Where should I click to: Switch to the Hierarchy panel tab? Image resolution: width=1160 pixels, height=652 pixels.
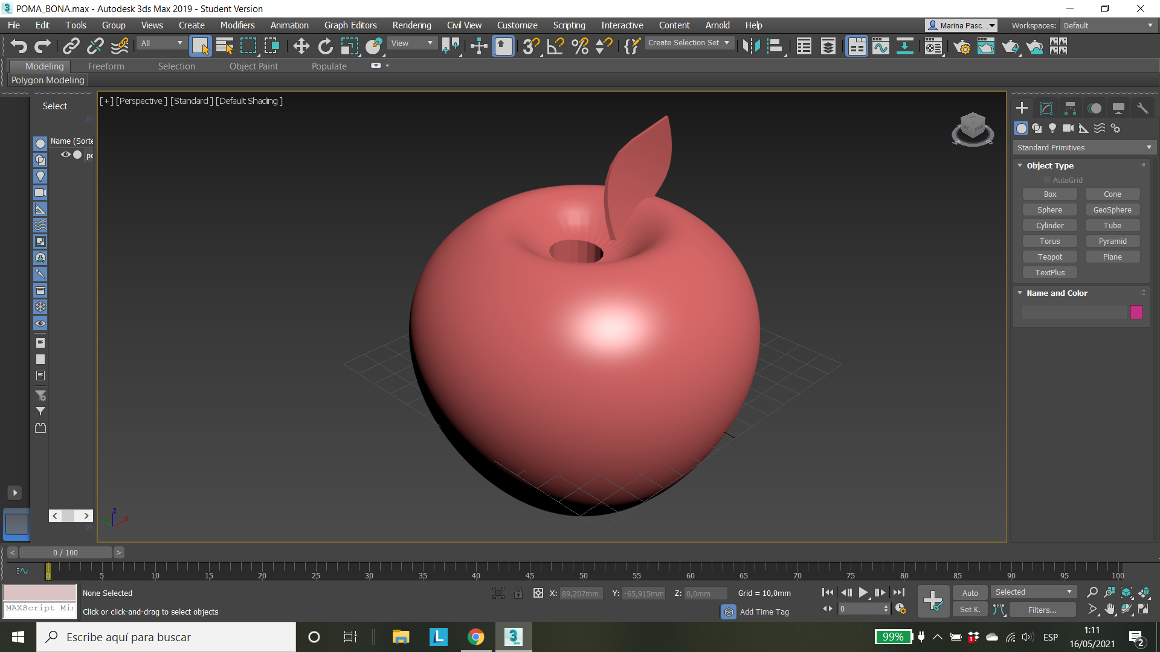[1070, 108]
